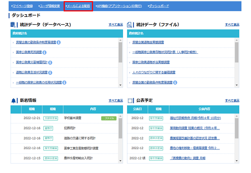Click scroll-down arrow in database statistics list
This screenshot has height=173, width=251.
point(120,85)
